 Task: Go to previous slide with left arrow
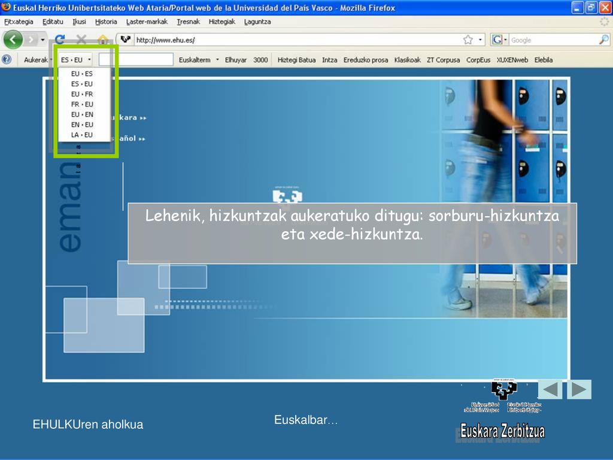click(550, 389)
